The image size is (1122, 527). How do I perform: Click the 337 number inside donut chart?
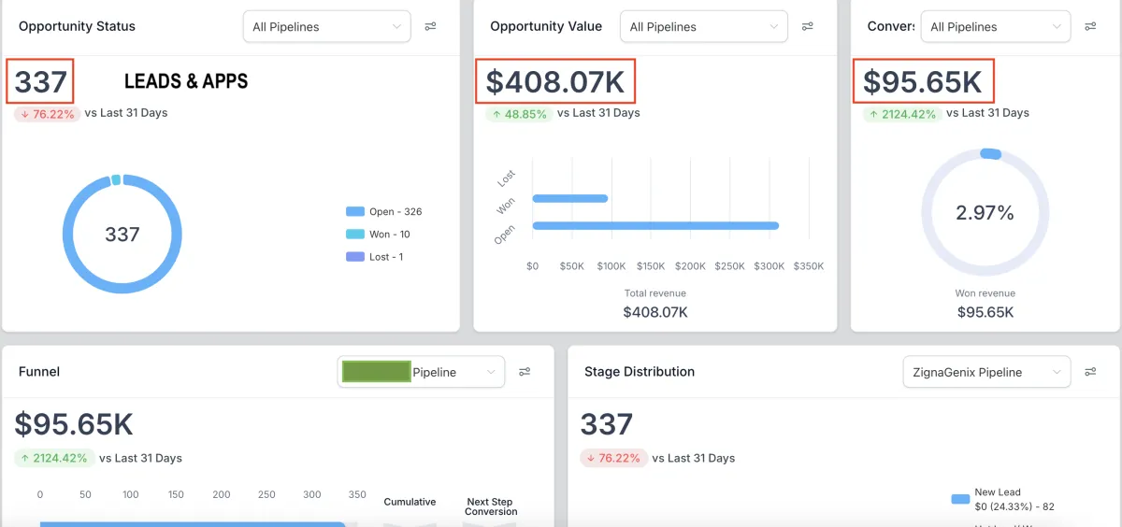pyautogui.click(x=122, y=235)
